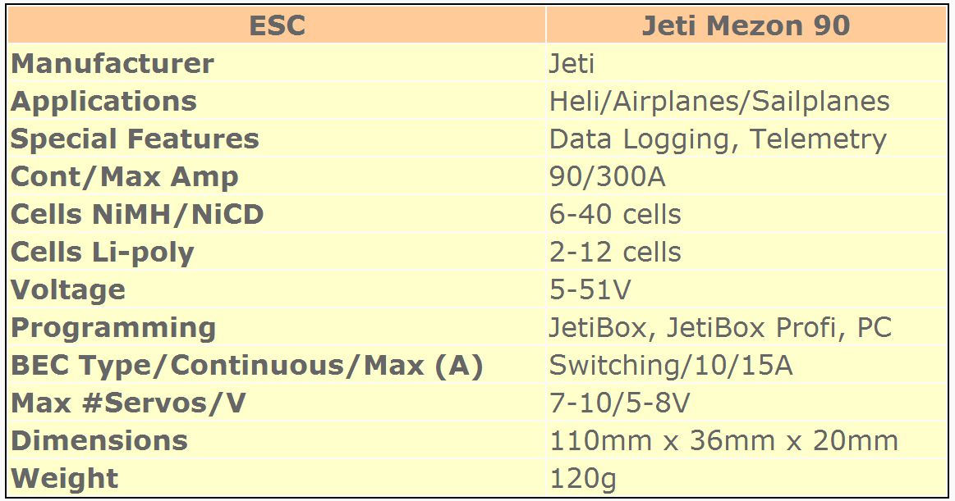955x501 pixels.
Task: Select the 2-12 cells value
Action: (615, 253)
